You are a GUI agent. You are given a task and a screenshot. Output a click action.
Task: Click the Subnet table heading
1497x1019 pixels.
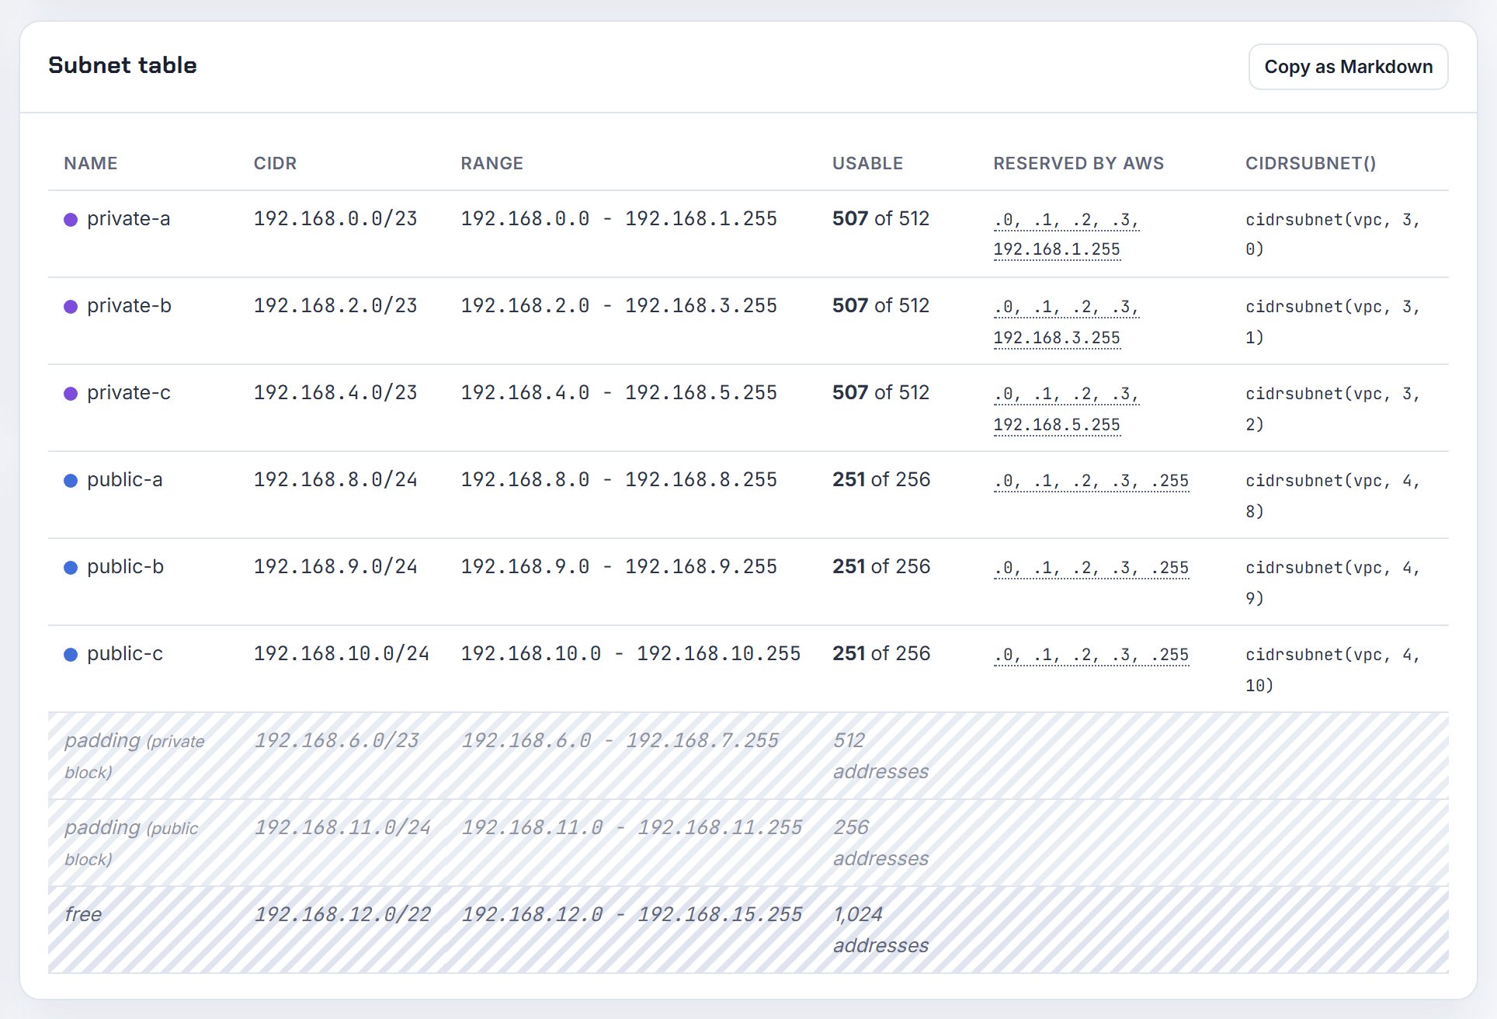123,65
